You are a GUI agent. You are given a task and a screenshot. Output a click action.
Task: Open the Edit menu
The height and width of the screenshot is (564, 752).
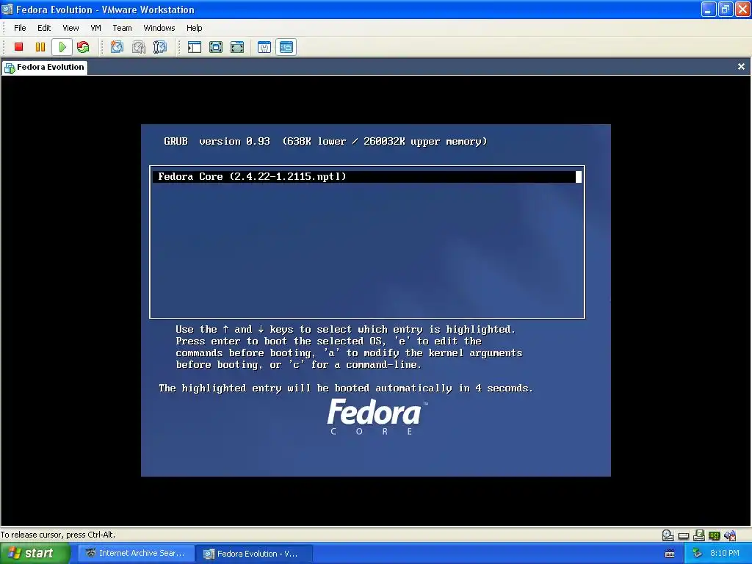click(44, 28)
